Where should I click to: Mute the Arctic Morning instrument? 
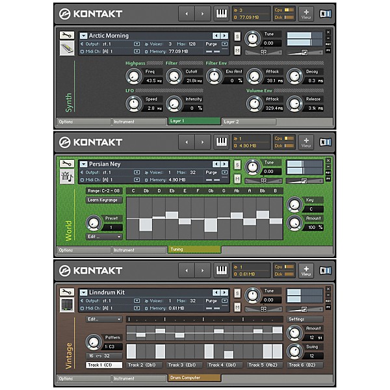[x=237, y=51]
